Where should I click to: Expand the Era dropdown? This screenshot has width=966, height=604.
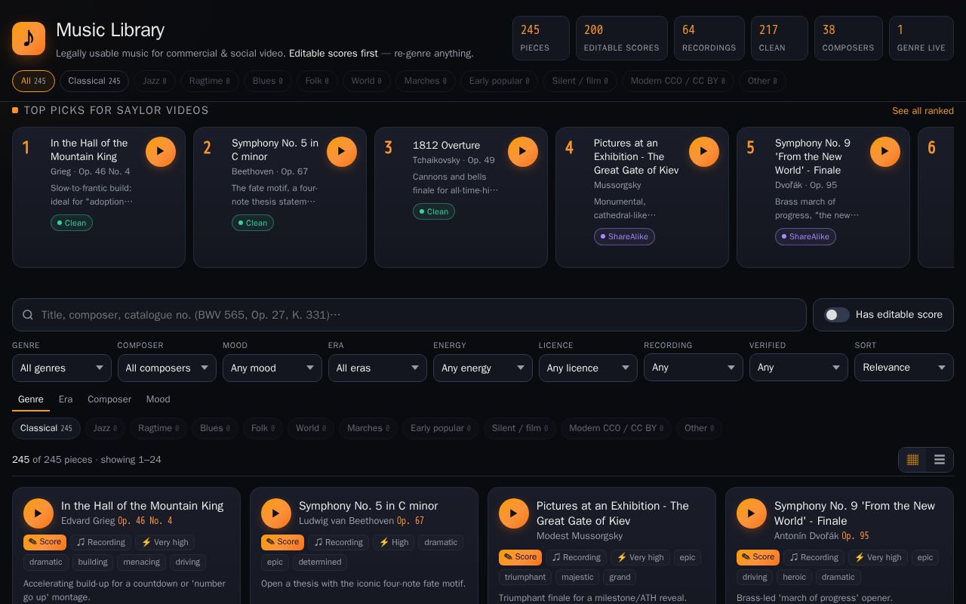[377, 368]
